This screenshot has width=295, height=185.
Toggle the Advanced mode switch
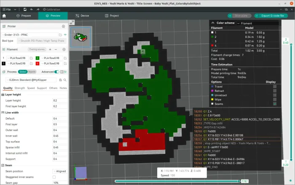[x=56, y=72]
